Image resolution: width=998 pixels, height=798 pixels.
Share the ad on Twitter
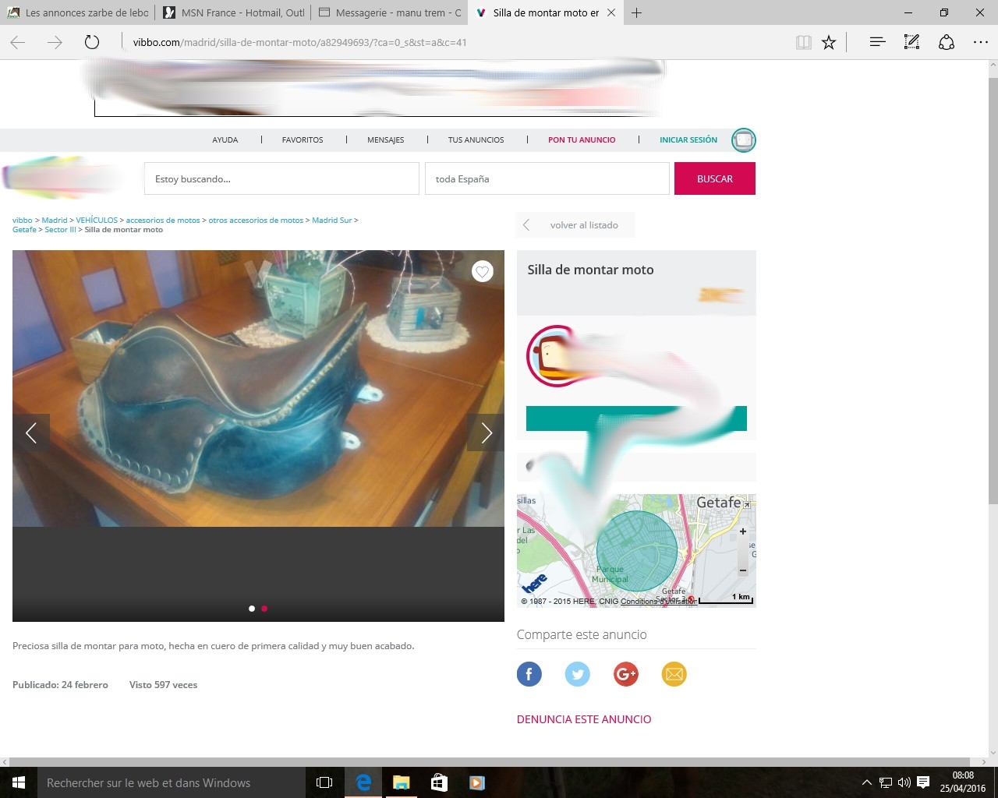click(577, 674)
